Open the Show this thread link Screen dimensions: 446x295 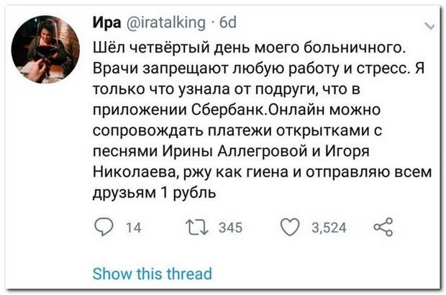153,273
